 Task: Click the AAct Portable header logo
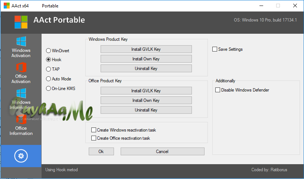click(x=21, y=22)
